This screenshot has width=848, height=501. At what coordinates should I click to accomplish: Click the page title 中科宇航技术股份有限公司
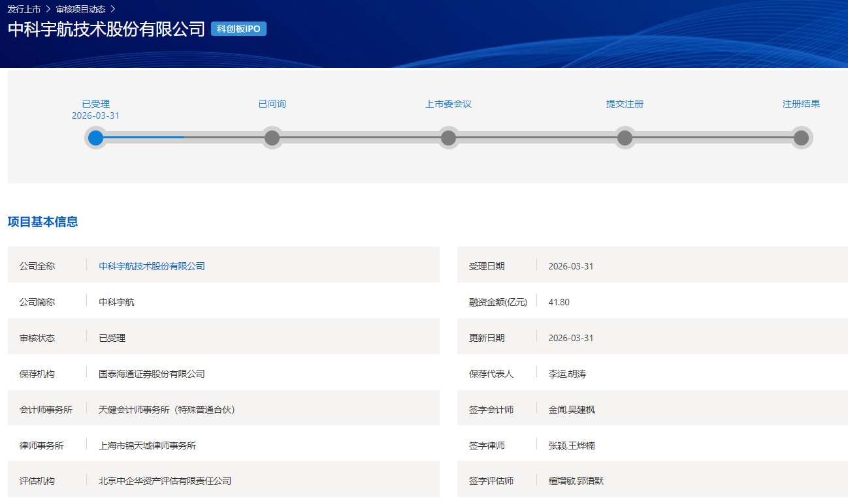pyautogui.click(x=106, y=29)
